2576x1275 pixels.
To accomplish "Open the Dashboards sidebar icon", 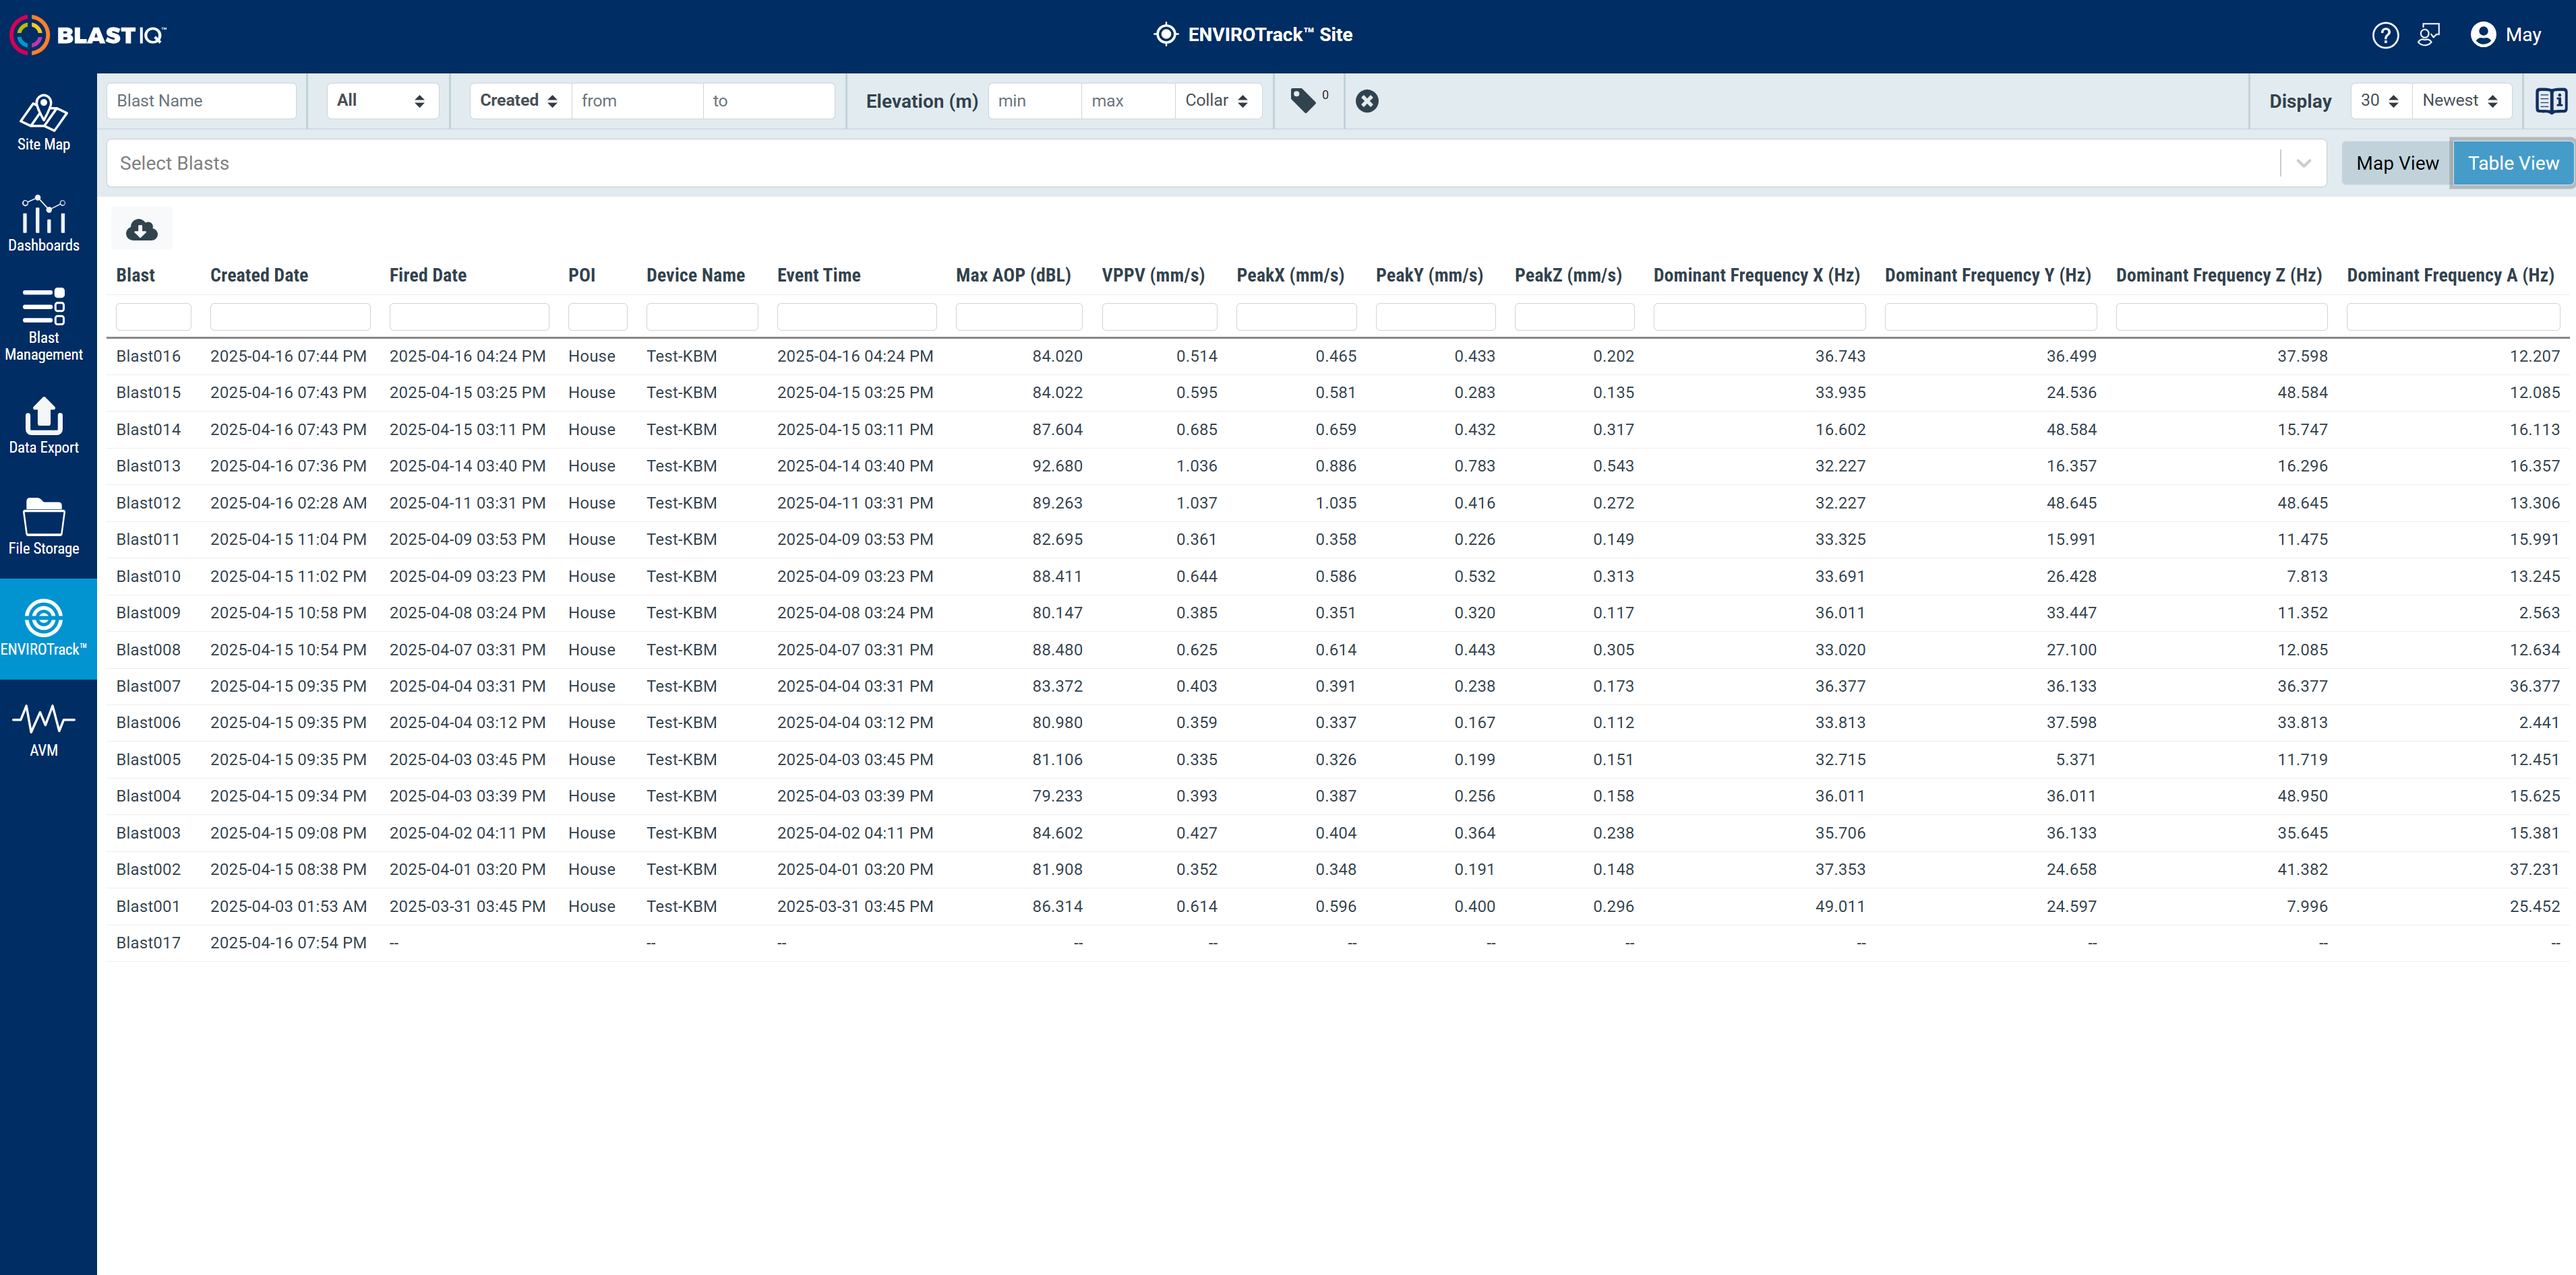I will (44, 224).
